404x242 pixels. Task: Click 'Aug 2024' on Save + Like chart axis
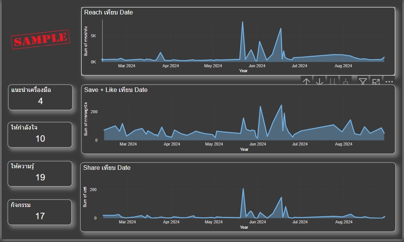(x=343, y=144)
